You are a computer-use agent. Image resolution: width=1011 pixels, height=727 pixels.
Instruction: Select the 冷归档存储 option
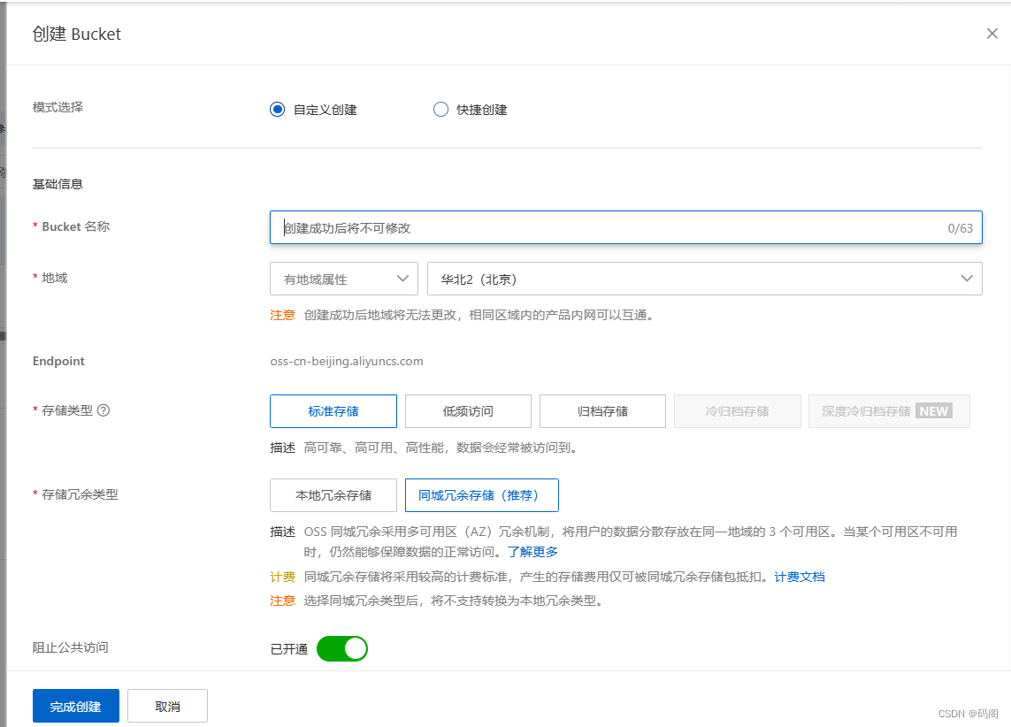pyautogui.click(x=737, y=410)
